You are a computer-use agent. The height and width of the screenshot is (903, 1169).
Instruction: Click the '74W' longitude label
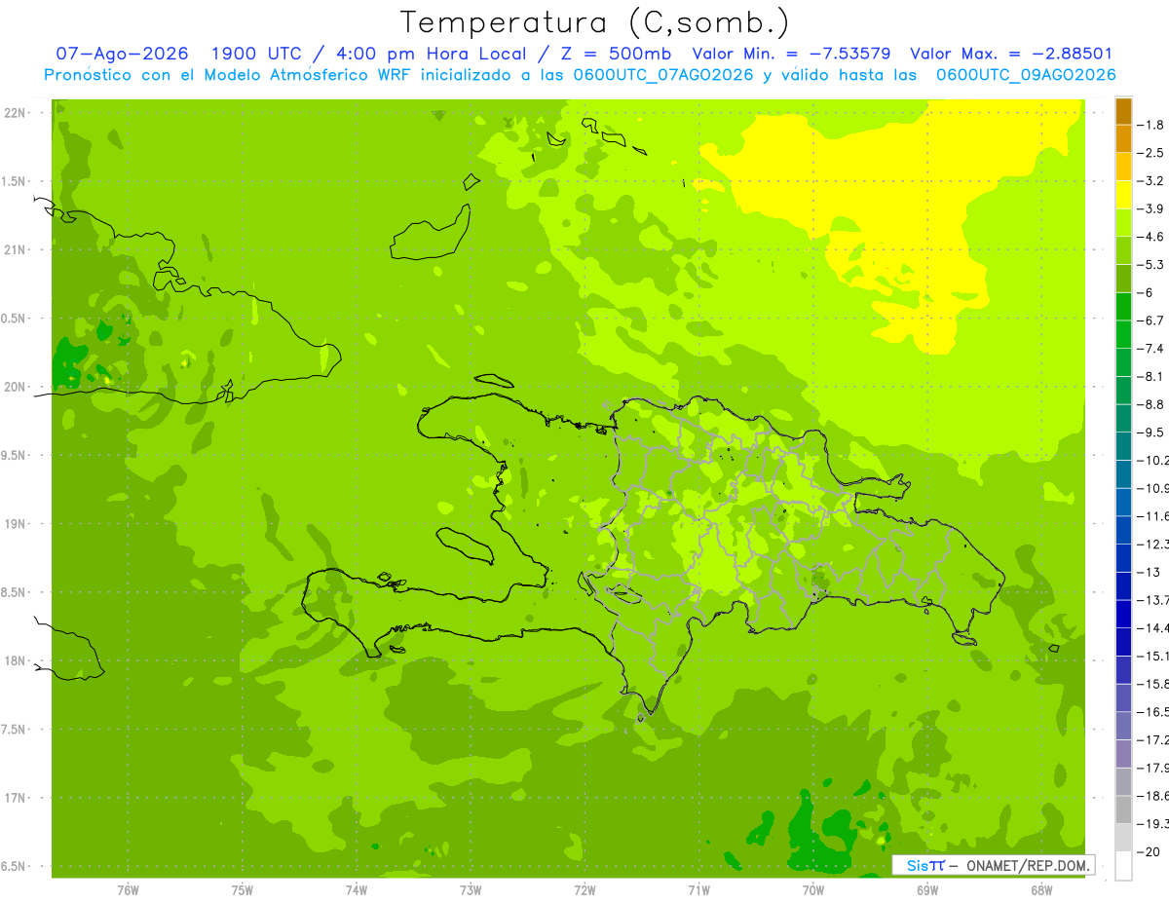[x=357, y=889]
